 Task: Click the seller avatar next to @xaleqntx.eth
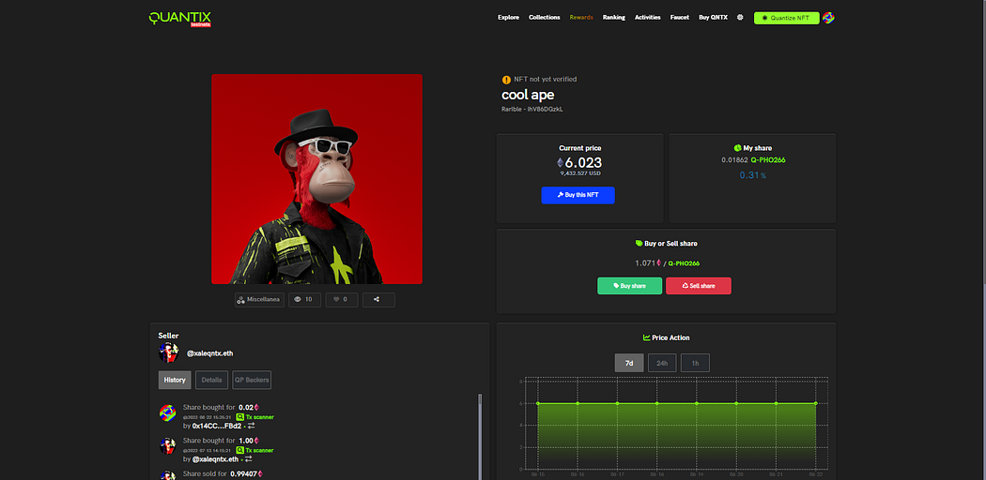(168, 352)
